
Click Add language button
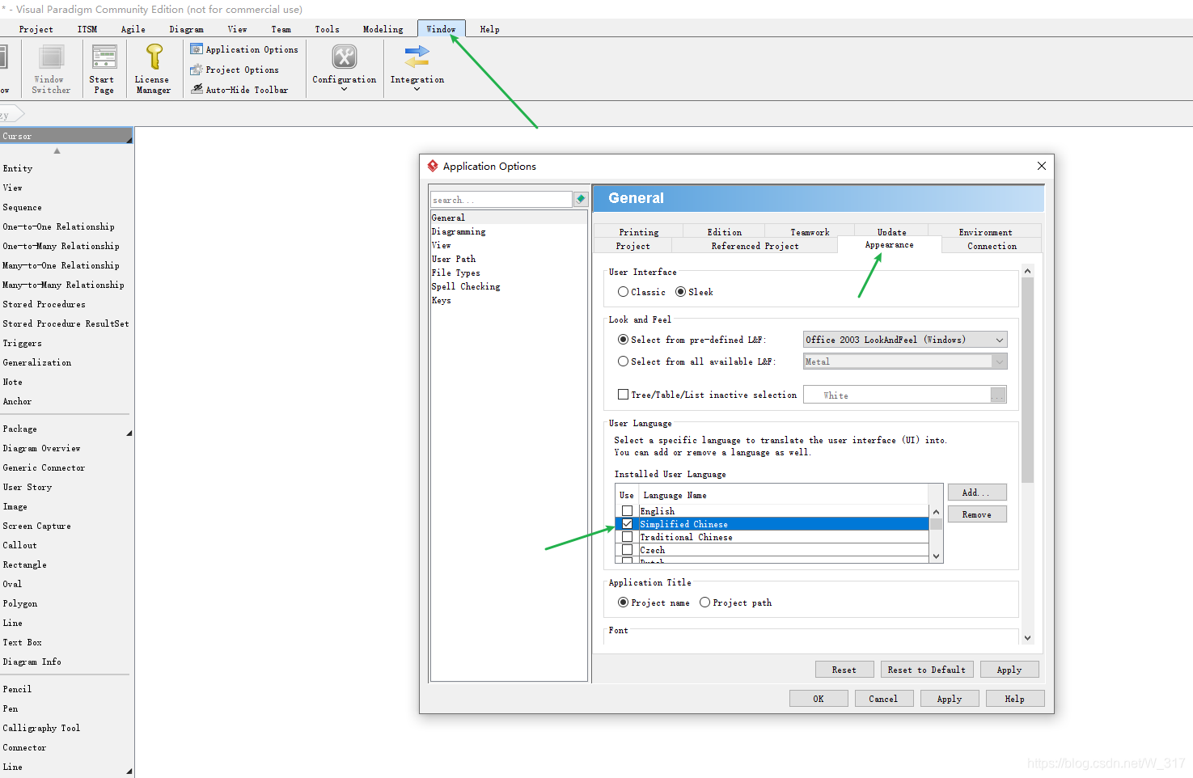tap(977, 493)
